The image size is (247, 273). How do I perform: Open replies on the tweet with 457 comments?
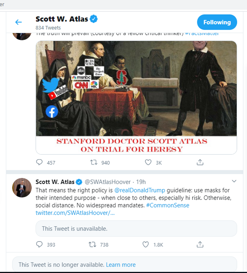coord(39,162)
